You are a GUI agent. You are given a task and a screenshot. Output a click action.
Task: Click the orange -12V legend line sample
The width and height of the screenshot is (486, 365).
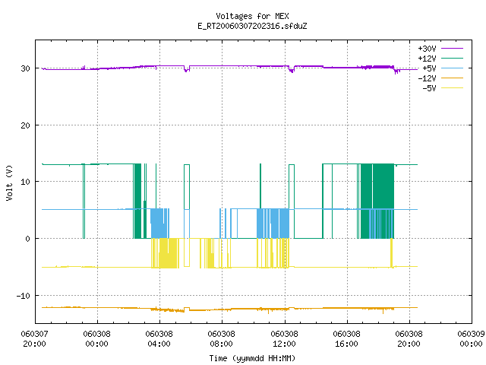coord(452,78)
